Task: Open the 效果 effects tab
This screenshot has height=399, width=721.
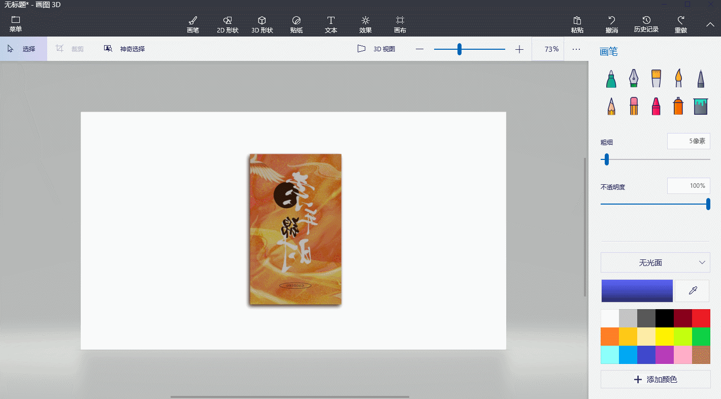Action: [x=366, y=24]
